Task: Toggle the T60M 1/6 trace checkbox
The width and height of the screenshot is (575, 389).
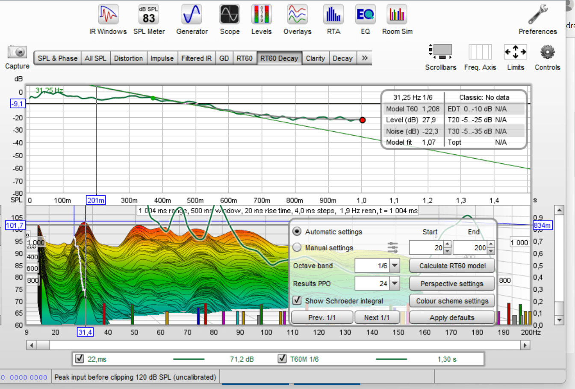Action: tap(282, 359)
